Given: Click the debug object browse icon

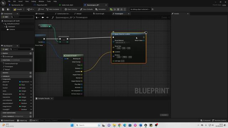Looking at the screenshot, I should (153, 9).
